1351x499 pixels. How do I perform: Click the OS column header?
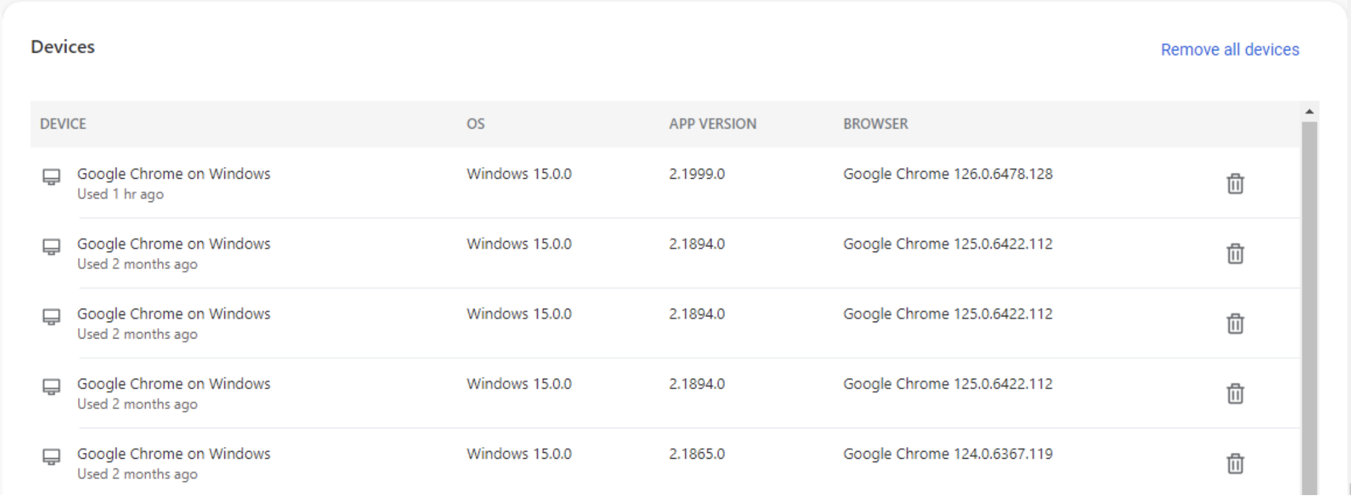pos(475,124)
